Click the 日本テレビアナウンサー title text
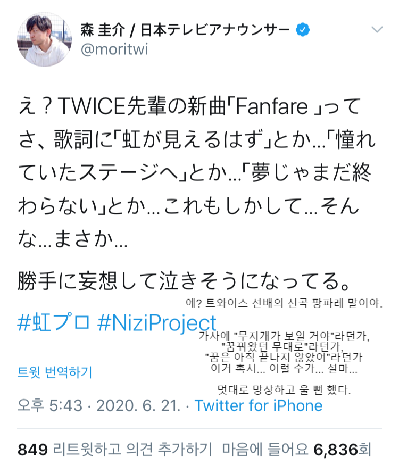This screenshot has width=399, height=465. [215, 30]
